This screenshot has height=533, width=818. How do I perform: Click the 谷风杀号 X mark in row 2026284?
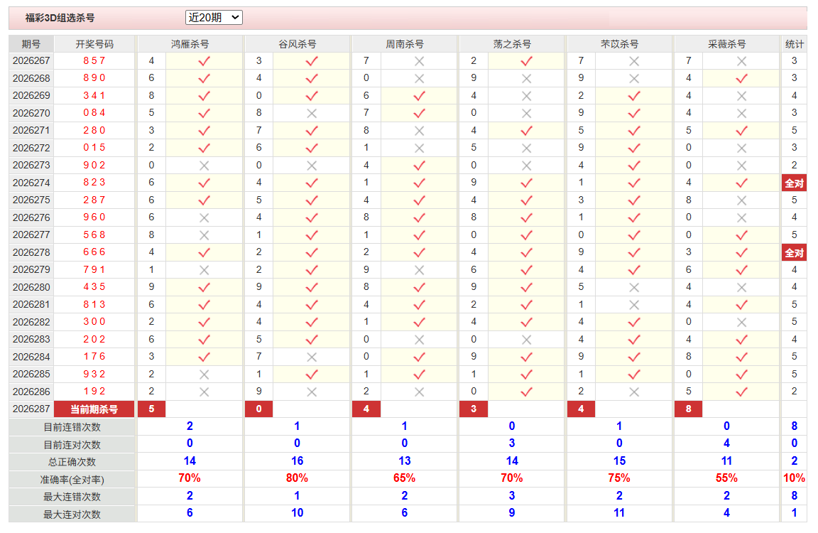pyautogui.click(x=312, y=357)
